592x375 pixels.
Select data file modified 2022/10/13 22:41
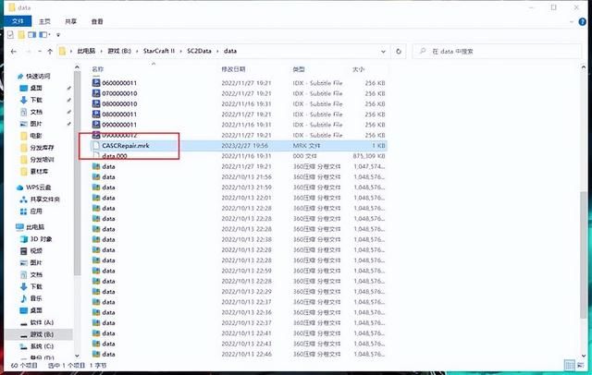pyautogui.click(x=239, y=333)
